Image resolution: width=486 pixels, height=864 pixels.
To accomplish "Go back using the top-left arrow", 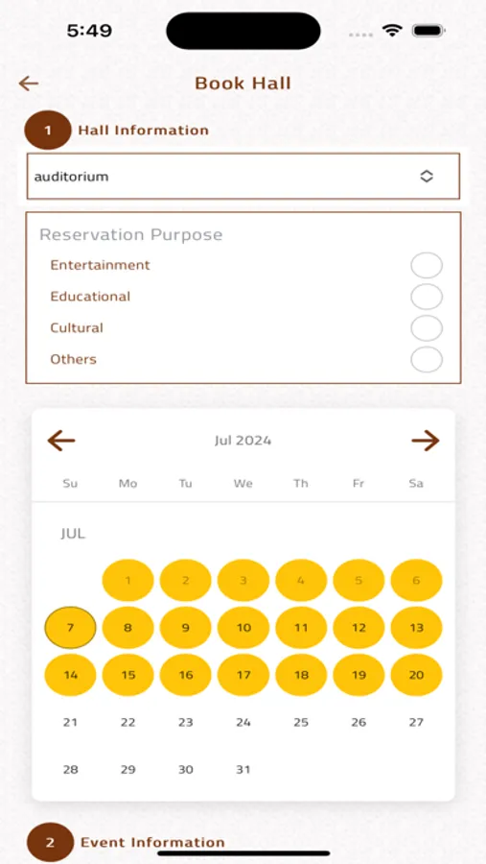I will pos(29,84).
